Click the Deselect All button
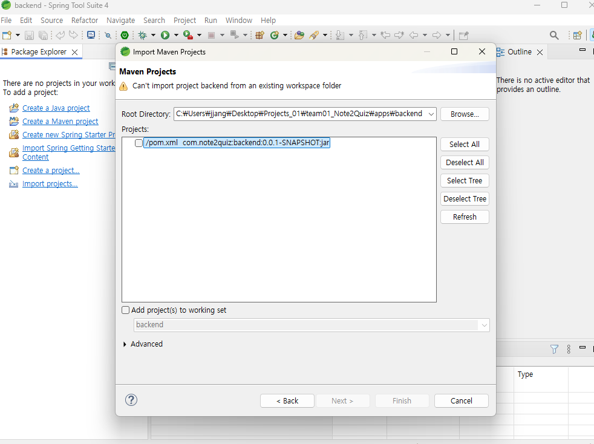Image resolution: width=594 pixels, height=444 pixels. click(465, 163)
